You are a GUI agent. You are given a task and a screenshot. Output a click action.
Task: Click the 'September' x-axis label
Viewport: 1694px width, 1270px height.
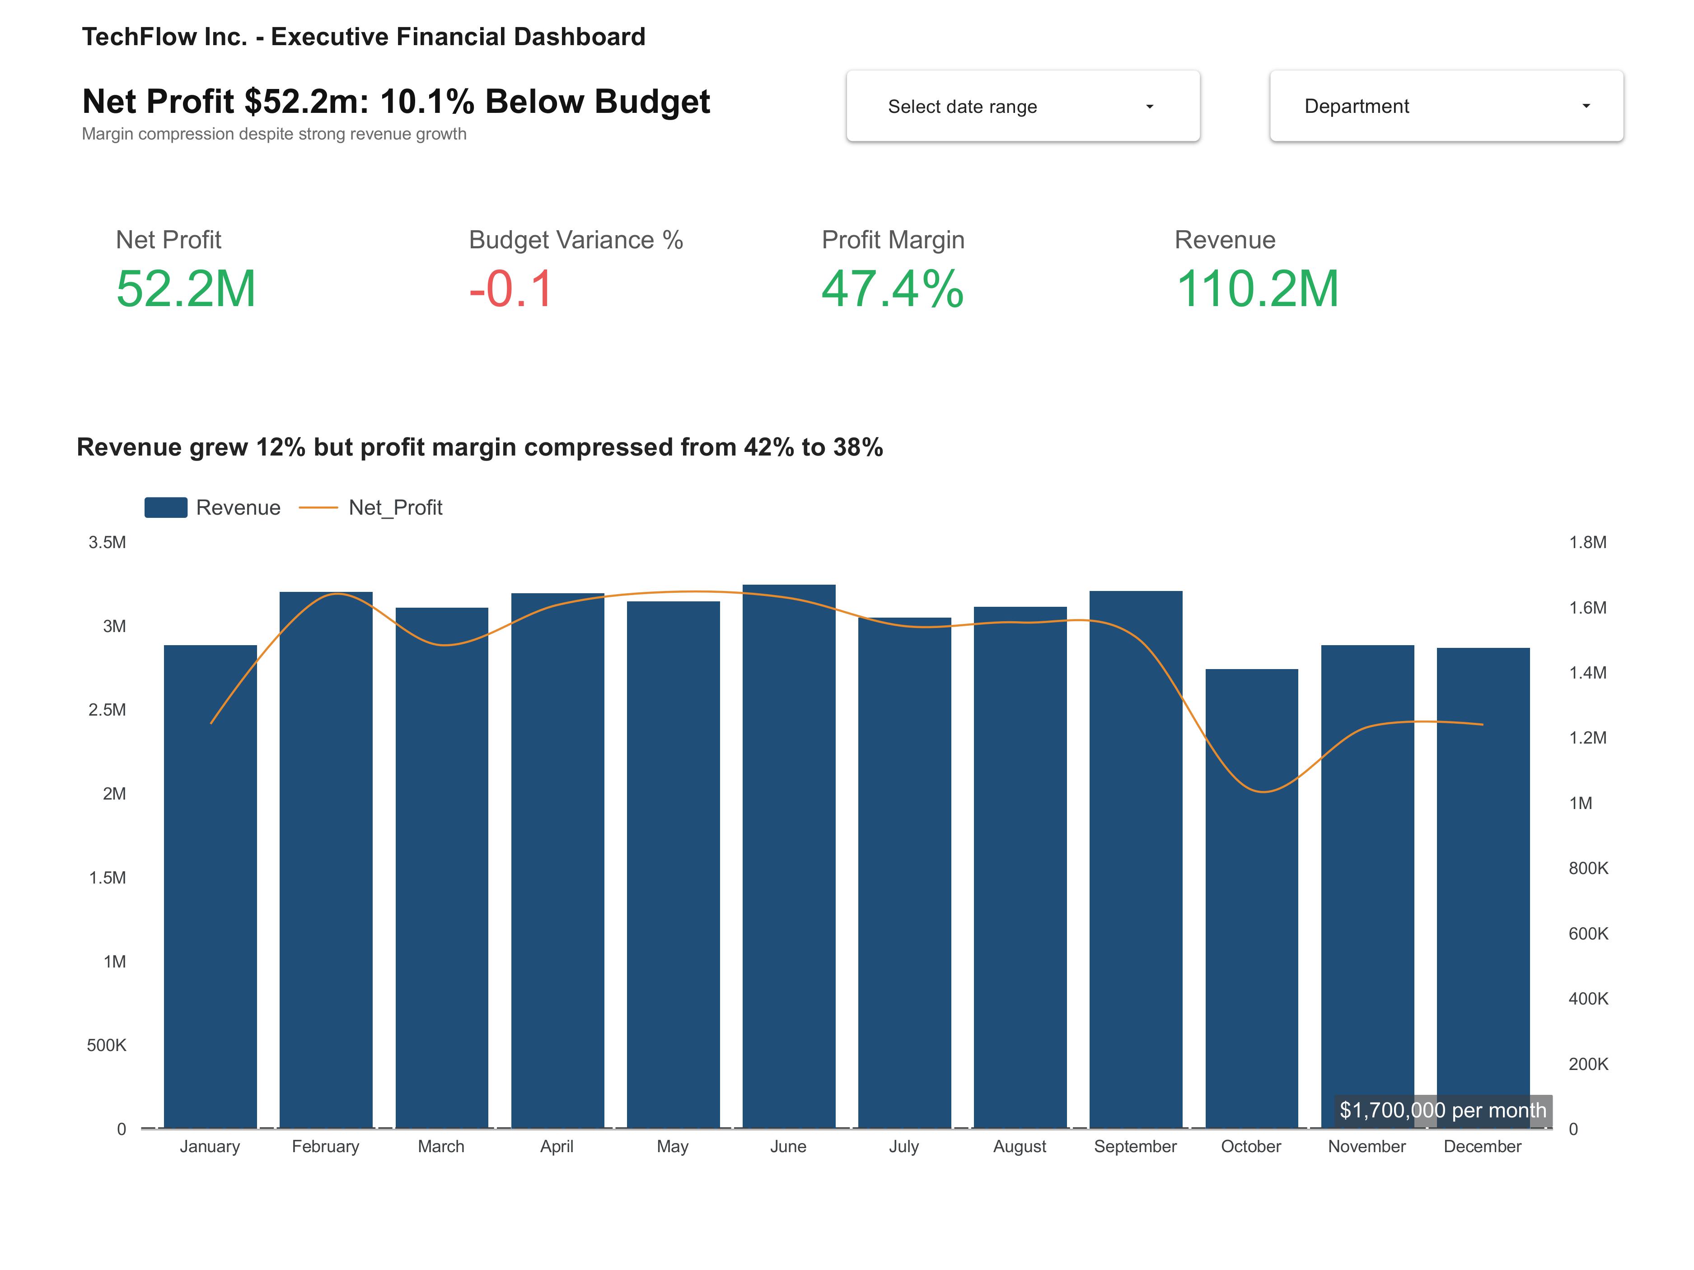click(x=1135, y=1146)
